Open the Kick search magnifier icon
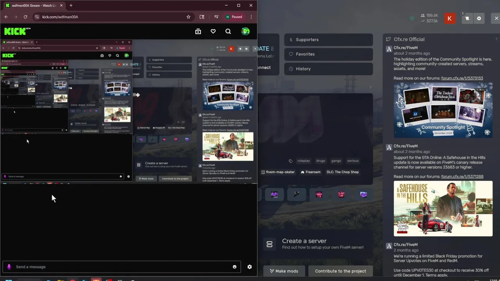Image resolution: width=500 pixels, height=281 pixels. pyautogui.click(x=228, y=32)
